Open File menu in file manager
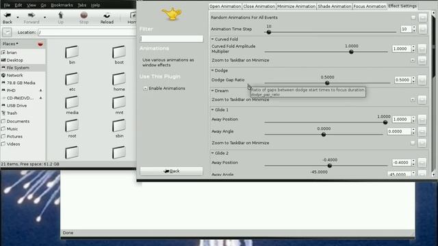This screenshot has width=438, height=246. pyautogui.click(x=7, y=5)
